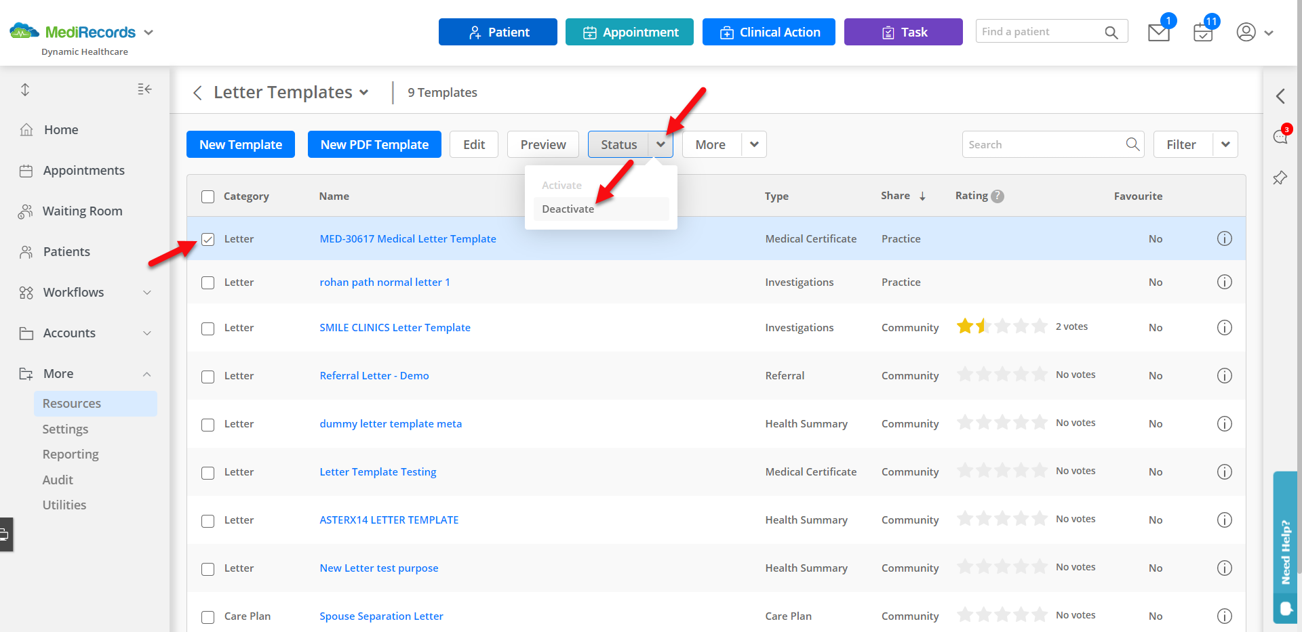Click the sidebar reorder up-down arrow icon
This screenshot has width=1302, height=632.
(25, 89)
